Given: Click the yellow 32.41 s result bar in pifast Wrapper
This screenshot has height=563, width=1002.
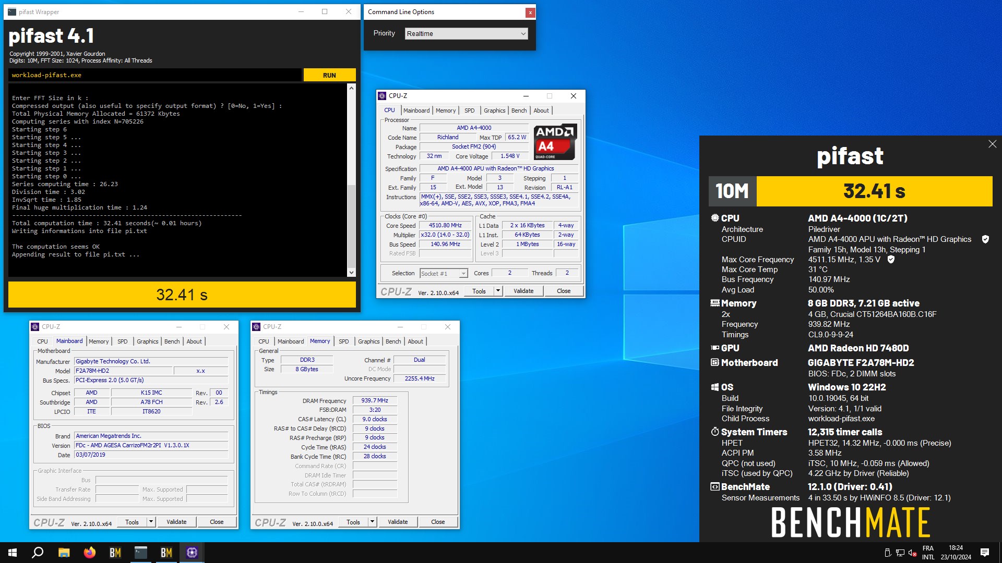Looking at the screenshot, I should click(x=182, y=295).
